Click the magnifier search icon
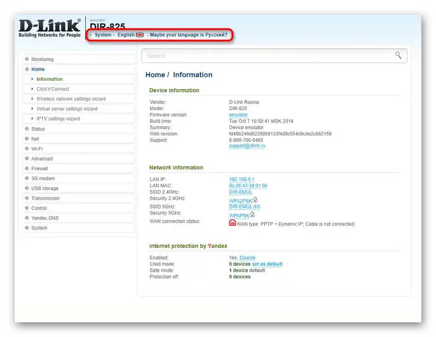The height and width of the screenshot is (337, 436). (398, 56)
